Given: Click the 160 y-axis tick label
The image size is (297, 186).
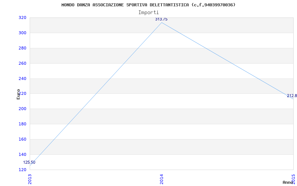Looking at the screenshot, I should pyautogui.click(x=22, y=139).
